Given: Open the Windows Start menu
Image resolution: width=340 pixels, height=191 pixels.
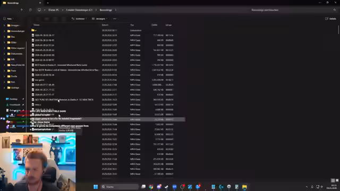Looking at the screenshot, I should pyautogui.click(x=96, y=187).
